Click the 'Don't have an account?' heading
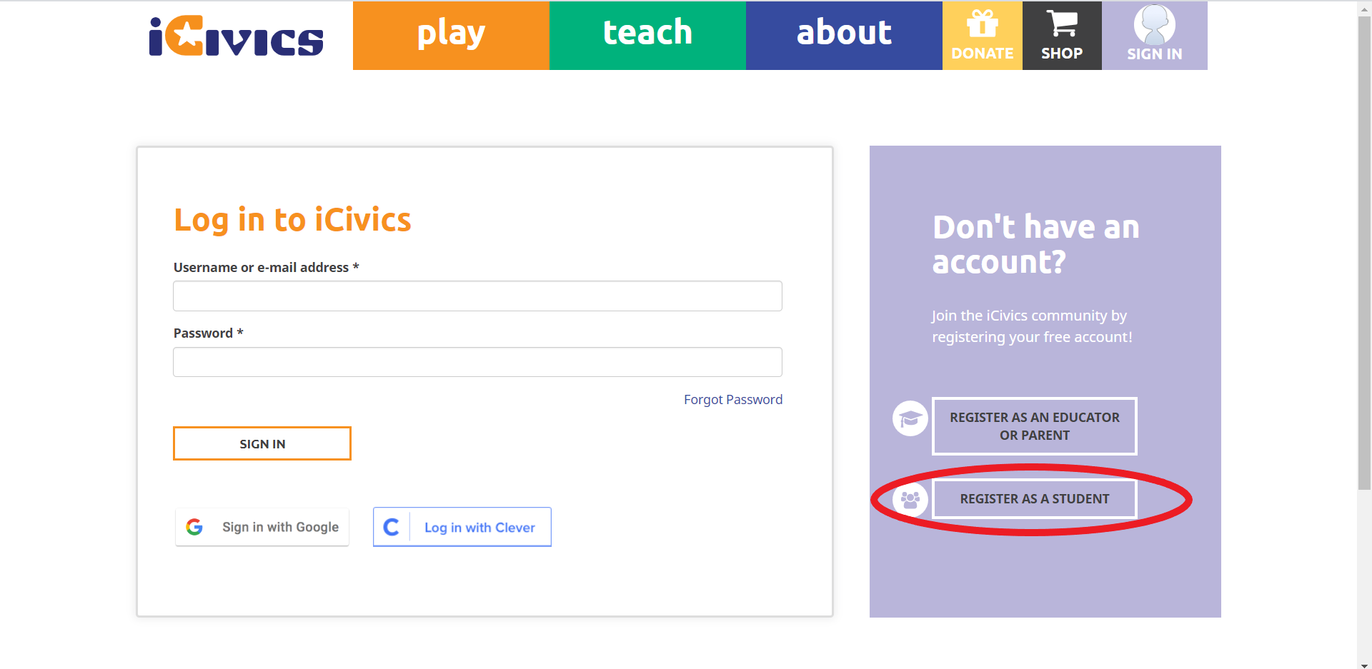 pyautogui.click(x=1035, y=244)
